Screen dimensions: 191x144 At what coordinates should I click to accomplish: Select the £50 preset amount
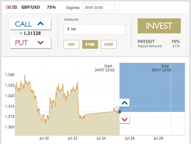click(71, 44)
